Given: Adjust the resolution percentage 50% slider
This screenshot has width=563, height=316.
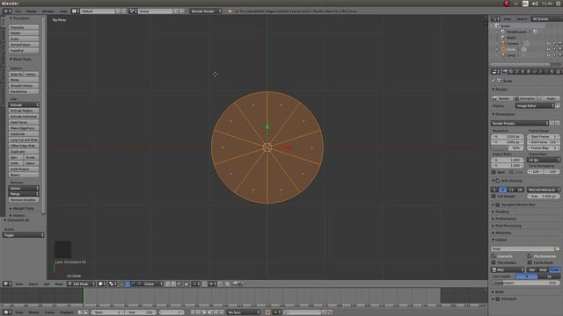Looking at the screenshot, I should [x=507, y=148].
